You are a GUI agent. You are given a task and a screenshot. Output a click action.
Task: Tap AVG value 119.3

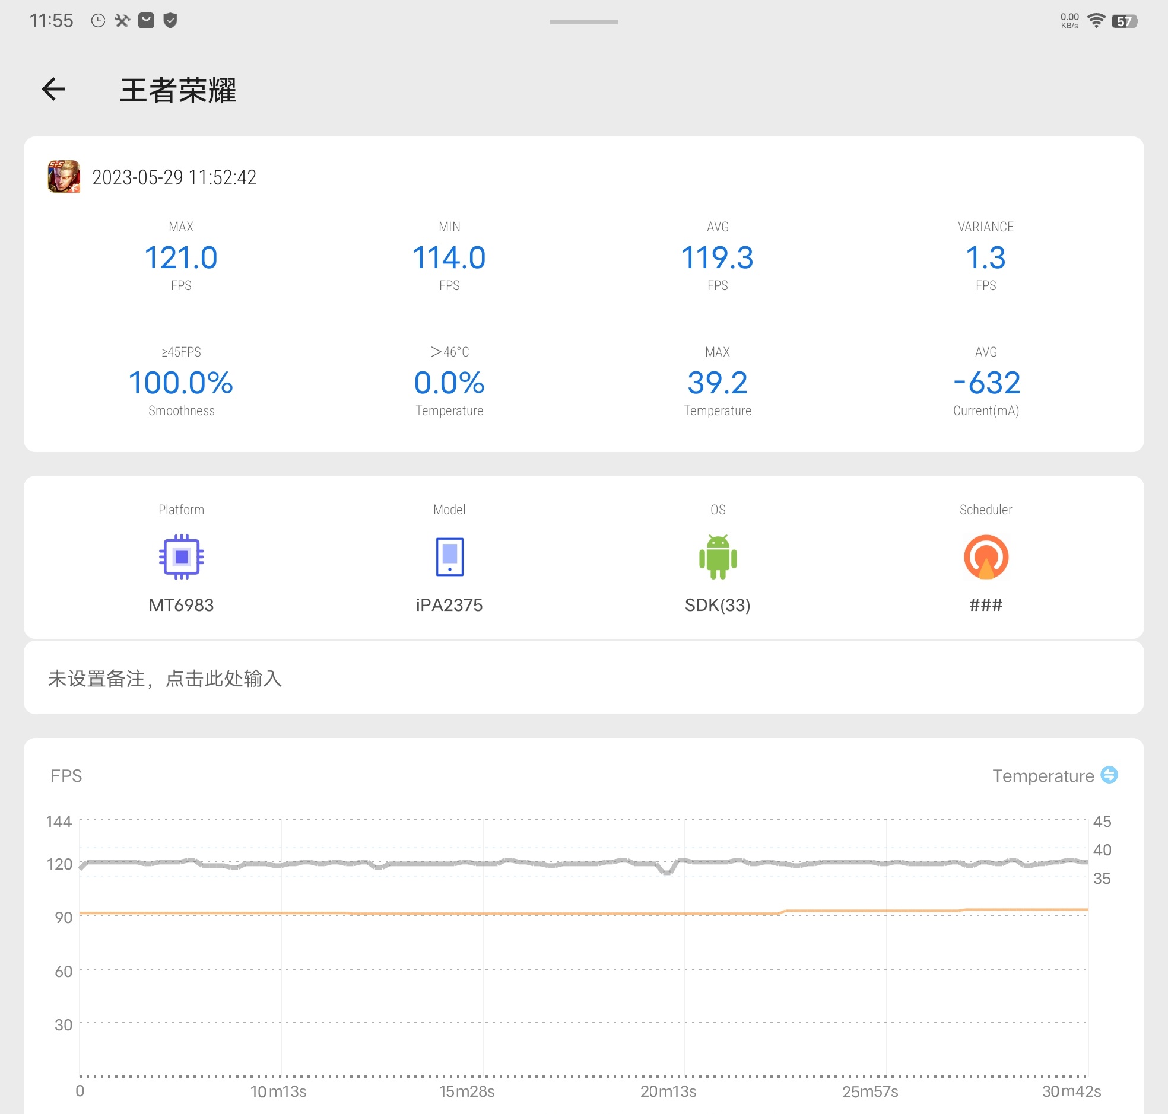(x=718, y=257)
